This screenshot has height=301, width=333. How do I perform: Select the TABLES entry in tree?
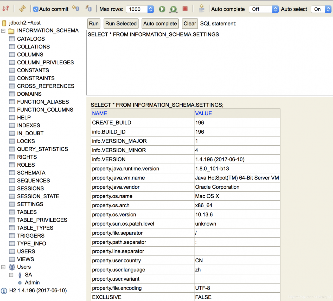click(x=27, y=212)
